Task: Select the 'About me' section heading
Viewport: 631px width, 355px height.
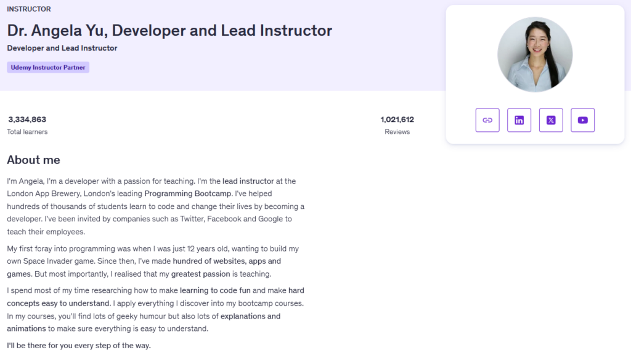Action: point(33,160)
